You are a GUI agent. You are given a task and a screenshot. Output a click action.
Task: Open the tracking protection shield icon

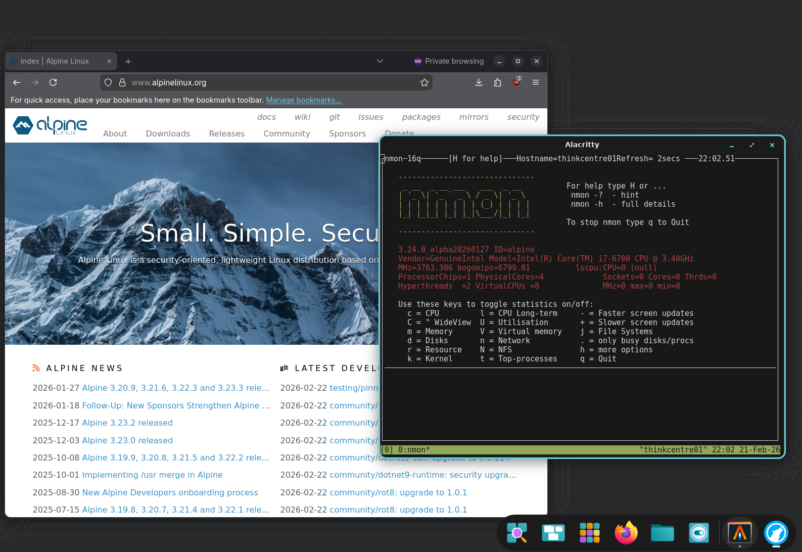(108, 82)
